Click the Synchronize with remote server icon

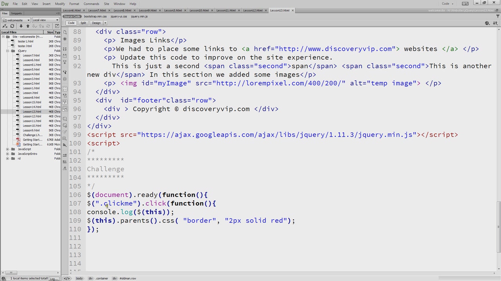point(48,26)
